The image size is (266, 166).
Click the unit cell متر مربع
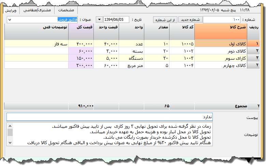click(x=132, y=65)
